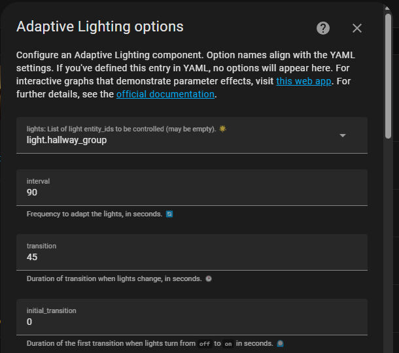Focus the initial_transition field showing 0
This screenshot has width=399, height=353.
pos(192,317)
